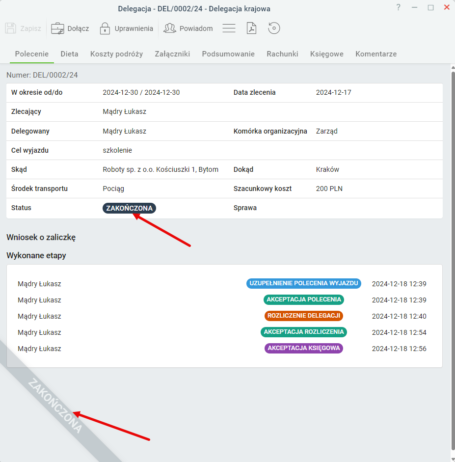View the Komentarze tab
This screenshot has height=462, width=455.
pyautogui.click(x=376, y=54)
